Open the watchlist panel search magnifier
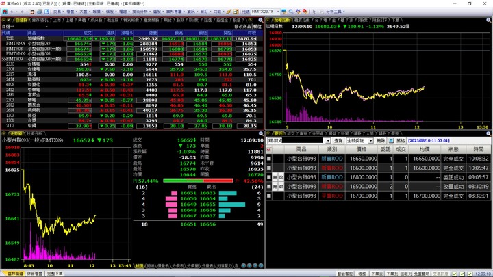This screenshot has width=493, height=277. pos(261,20)
